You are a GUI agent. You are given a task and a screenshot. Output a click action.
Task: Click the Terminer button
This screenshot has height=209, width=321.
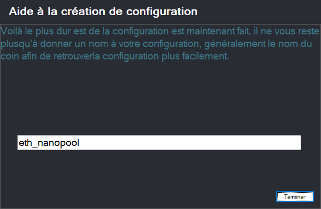click(x=295, y=197)
